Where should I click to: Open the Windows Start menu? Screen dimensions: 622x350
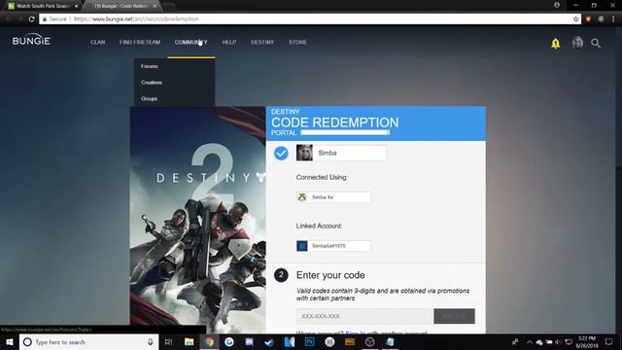coord(10,341)
